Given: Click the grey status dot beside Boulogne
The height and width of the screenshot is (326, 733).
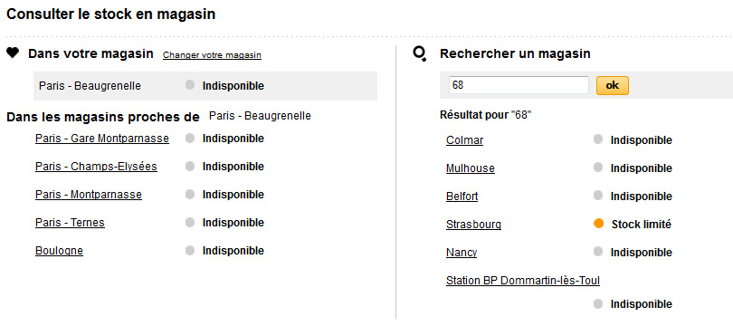Looking at the screenshot, I should click(190, 250).
